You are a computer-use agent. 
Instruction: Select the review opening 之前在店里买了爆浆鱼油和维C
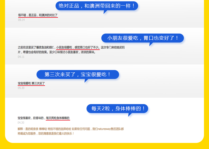[36, 48]
